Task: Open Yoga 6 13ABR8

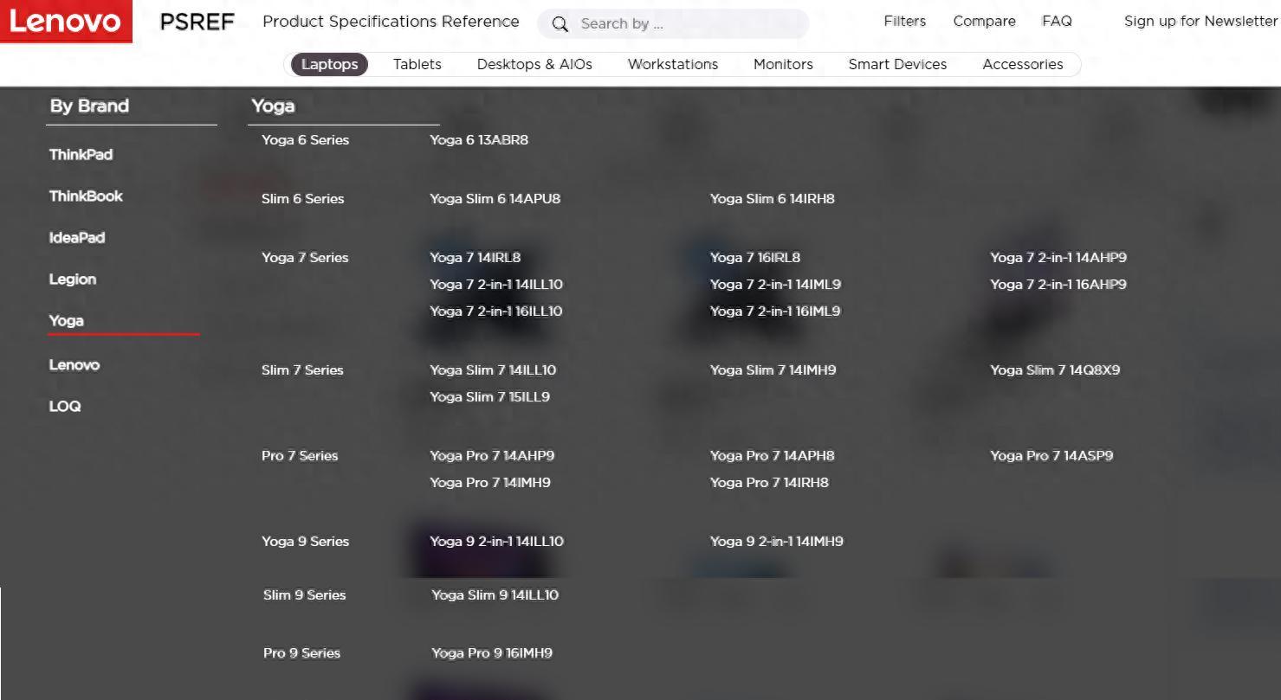Action: [479, 139]
